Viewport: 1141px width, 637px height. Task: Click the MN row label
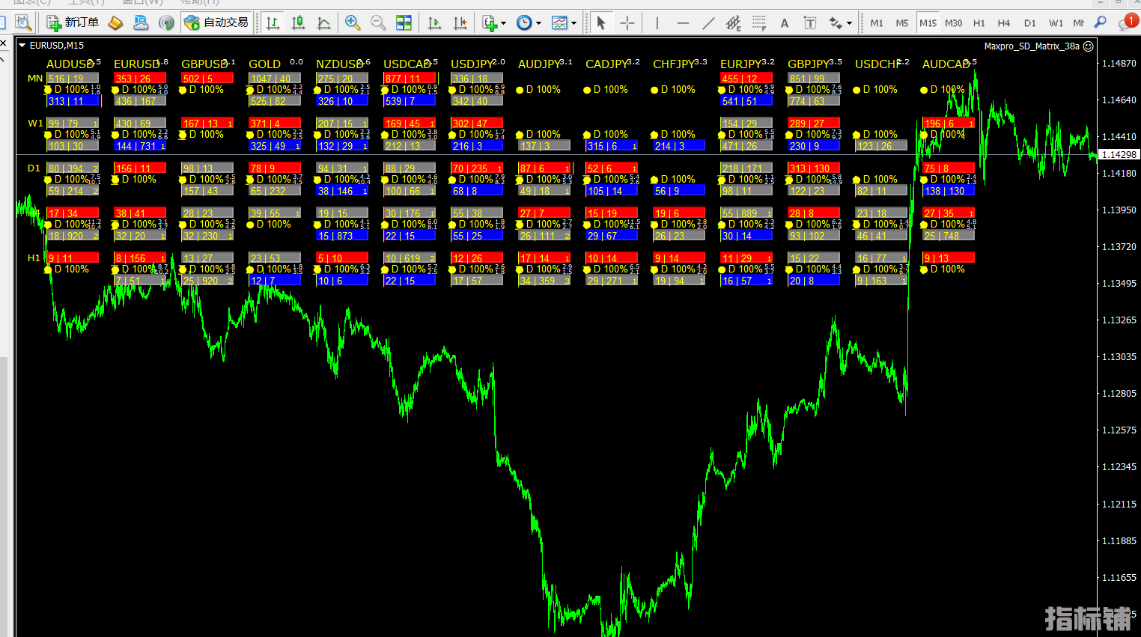point(35,78)
